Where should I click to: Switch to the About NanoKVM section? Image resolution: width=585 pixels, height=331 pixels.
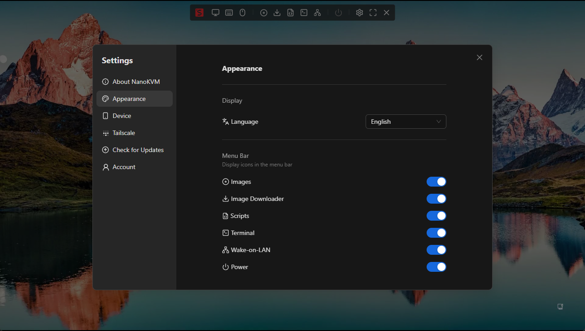[135, 82]
